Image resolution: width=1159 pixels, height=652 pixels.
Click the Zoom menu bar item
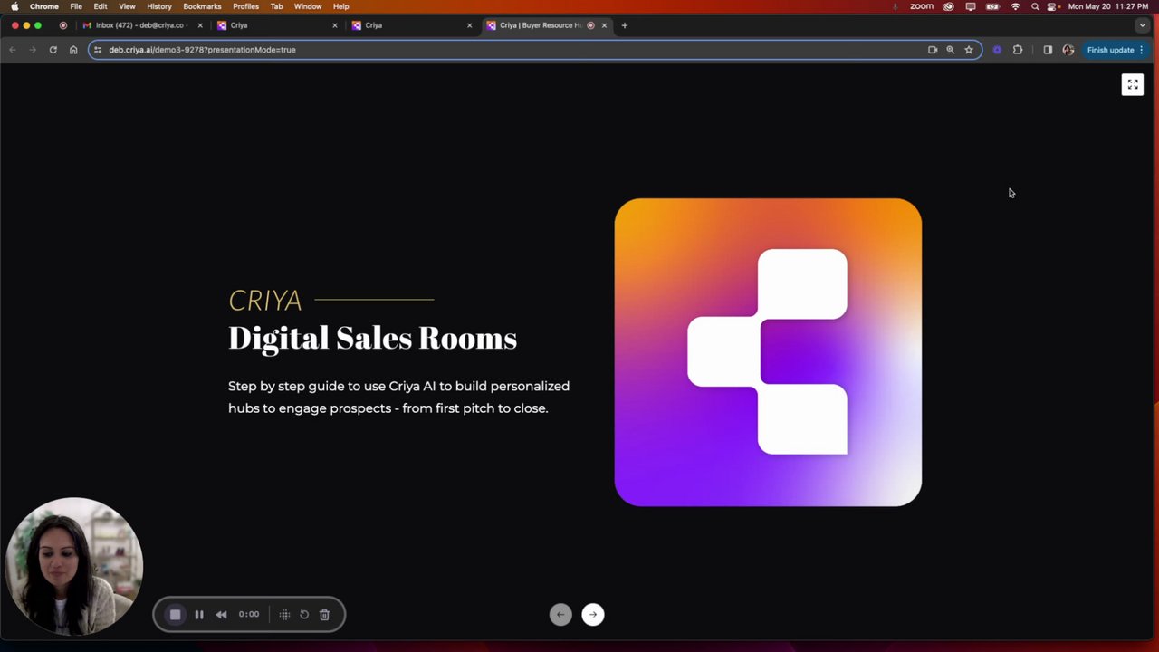922,6
